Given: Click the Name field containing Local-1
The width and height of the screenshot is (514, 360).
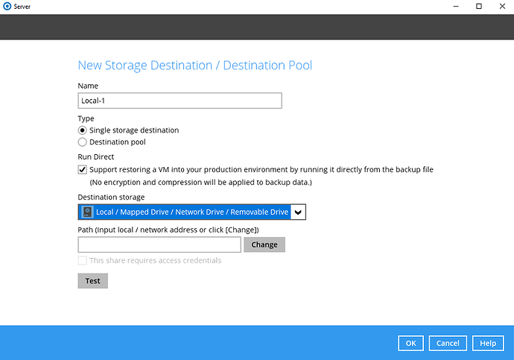Looking at the screenshot, I should (x=180, y=101).
